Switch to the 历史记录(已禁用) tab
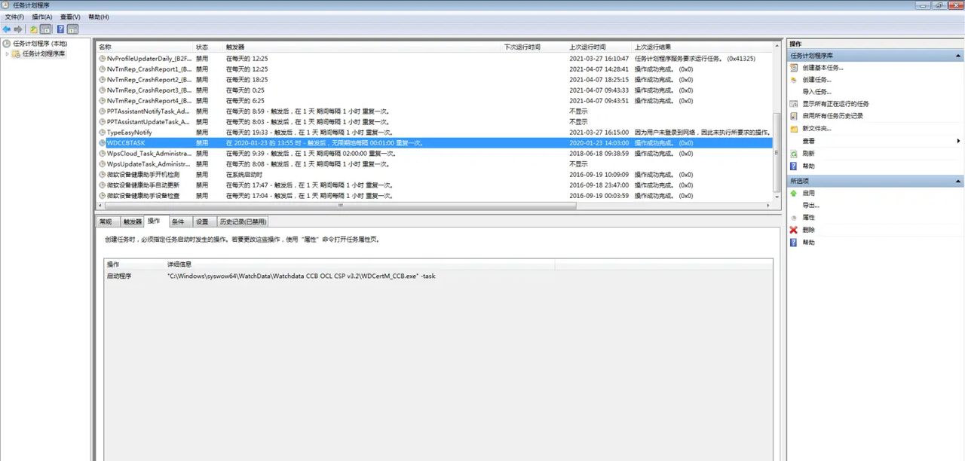The width and height of the screenshot is (965, 461). [x=242, y=221]
